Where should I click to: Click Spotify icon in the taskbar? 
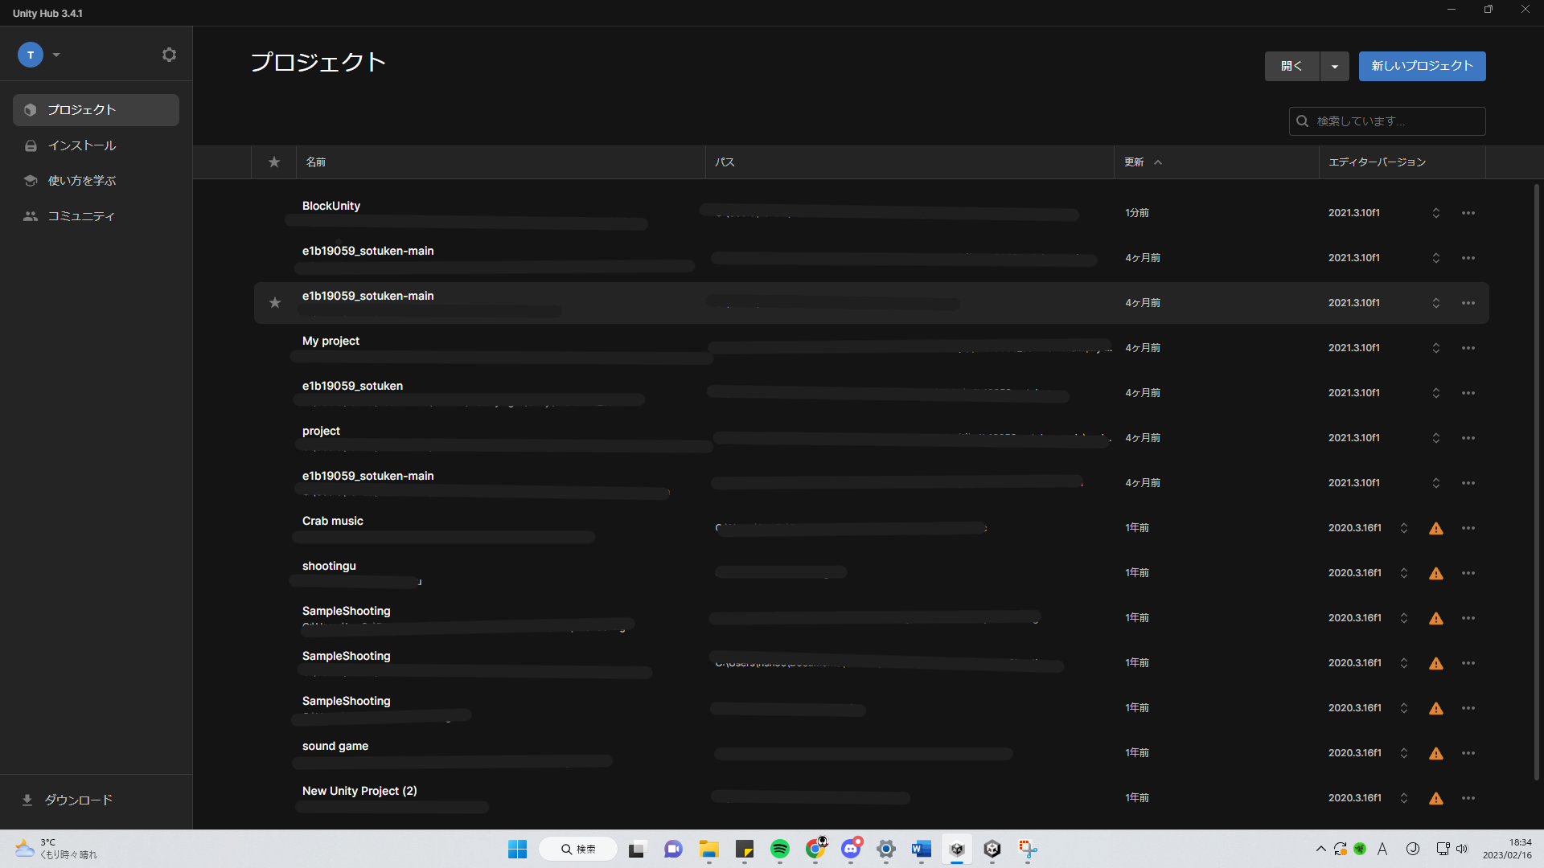[779, 849]
